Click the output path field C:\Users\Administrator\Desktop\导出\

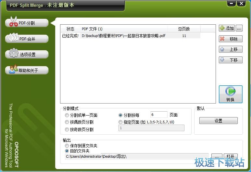(137, 156)
